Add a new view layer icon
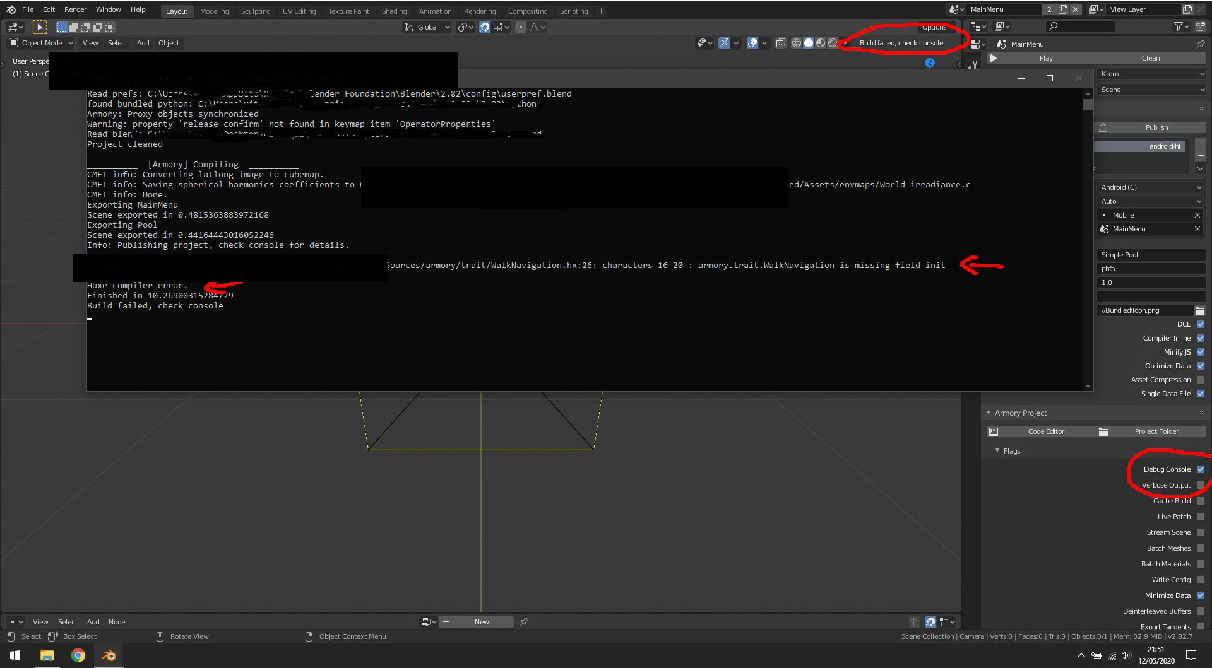The width and height of the screenshot is (1212, 668). click(1187, 9)
